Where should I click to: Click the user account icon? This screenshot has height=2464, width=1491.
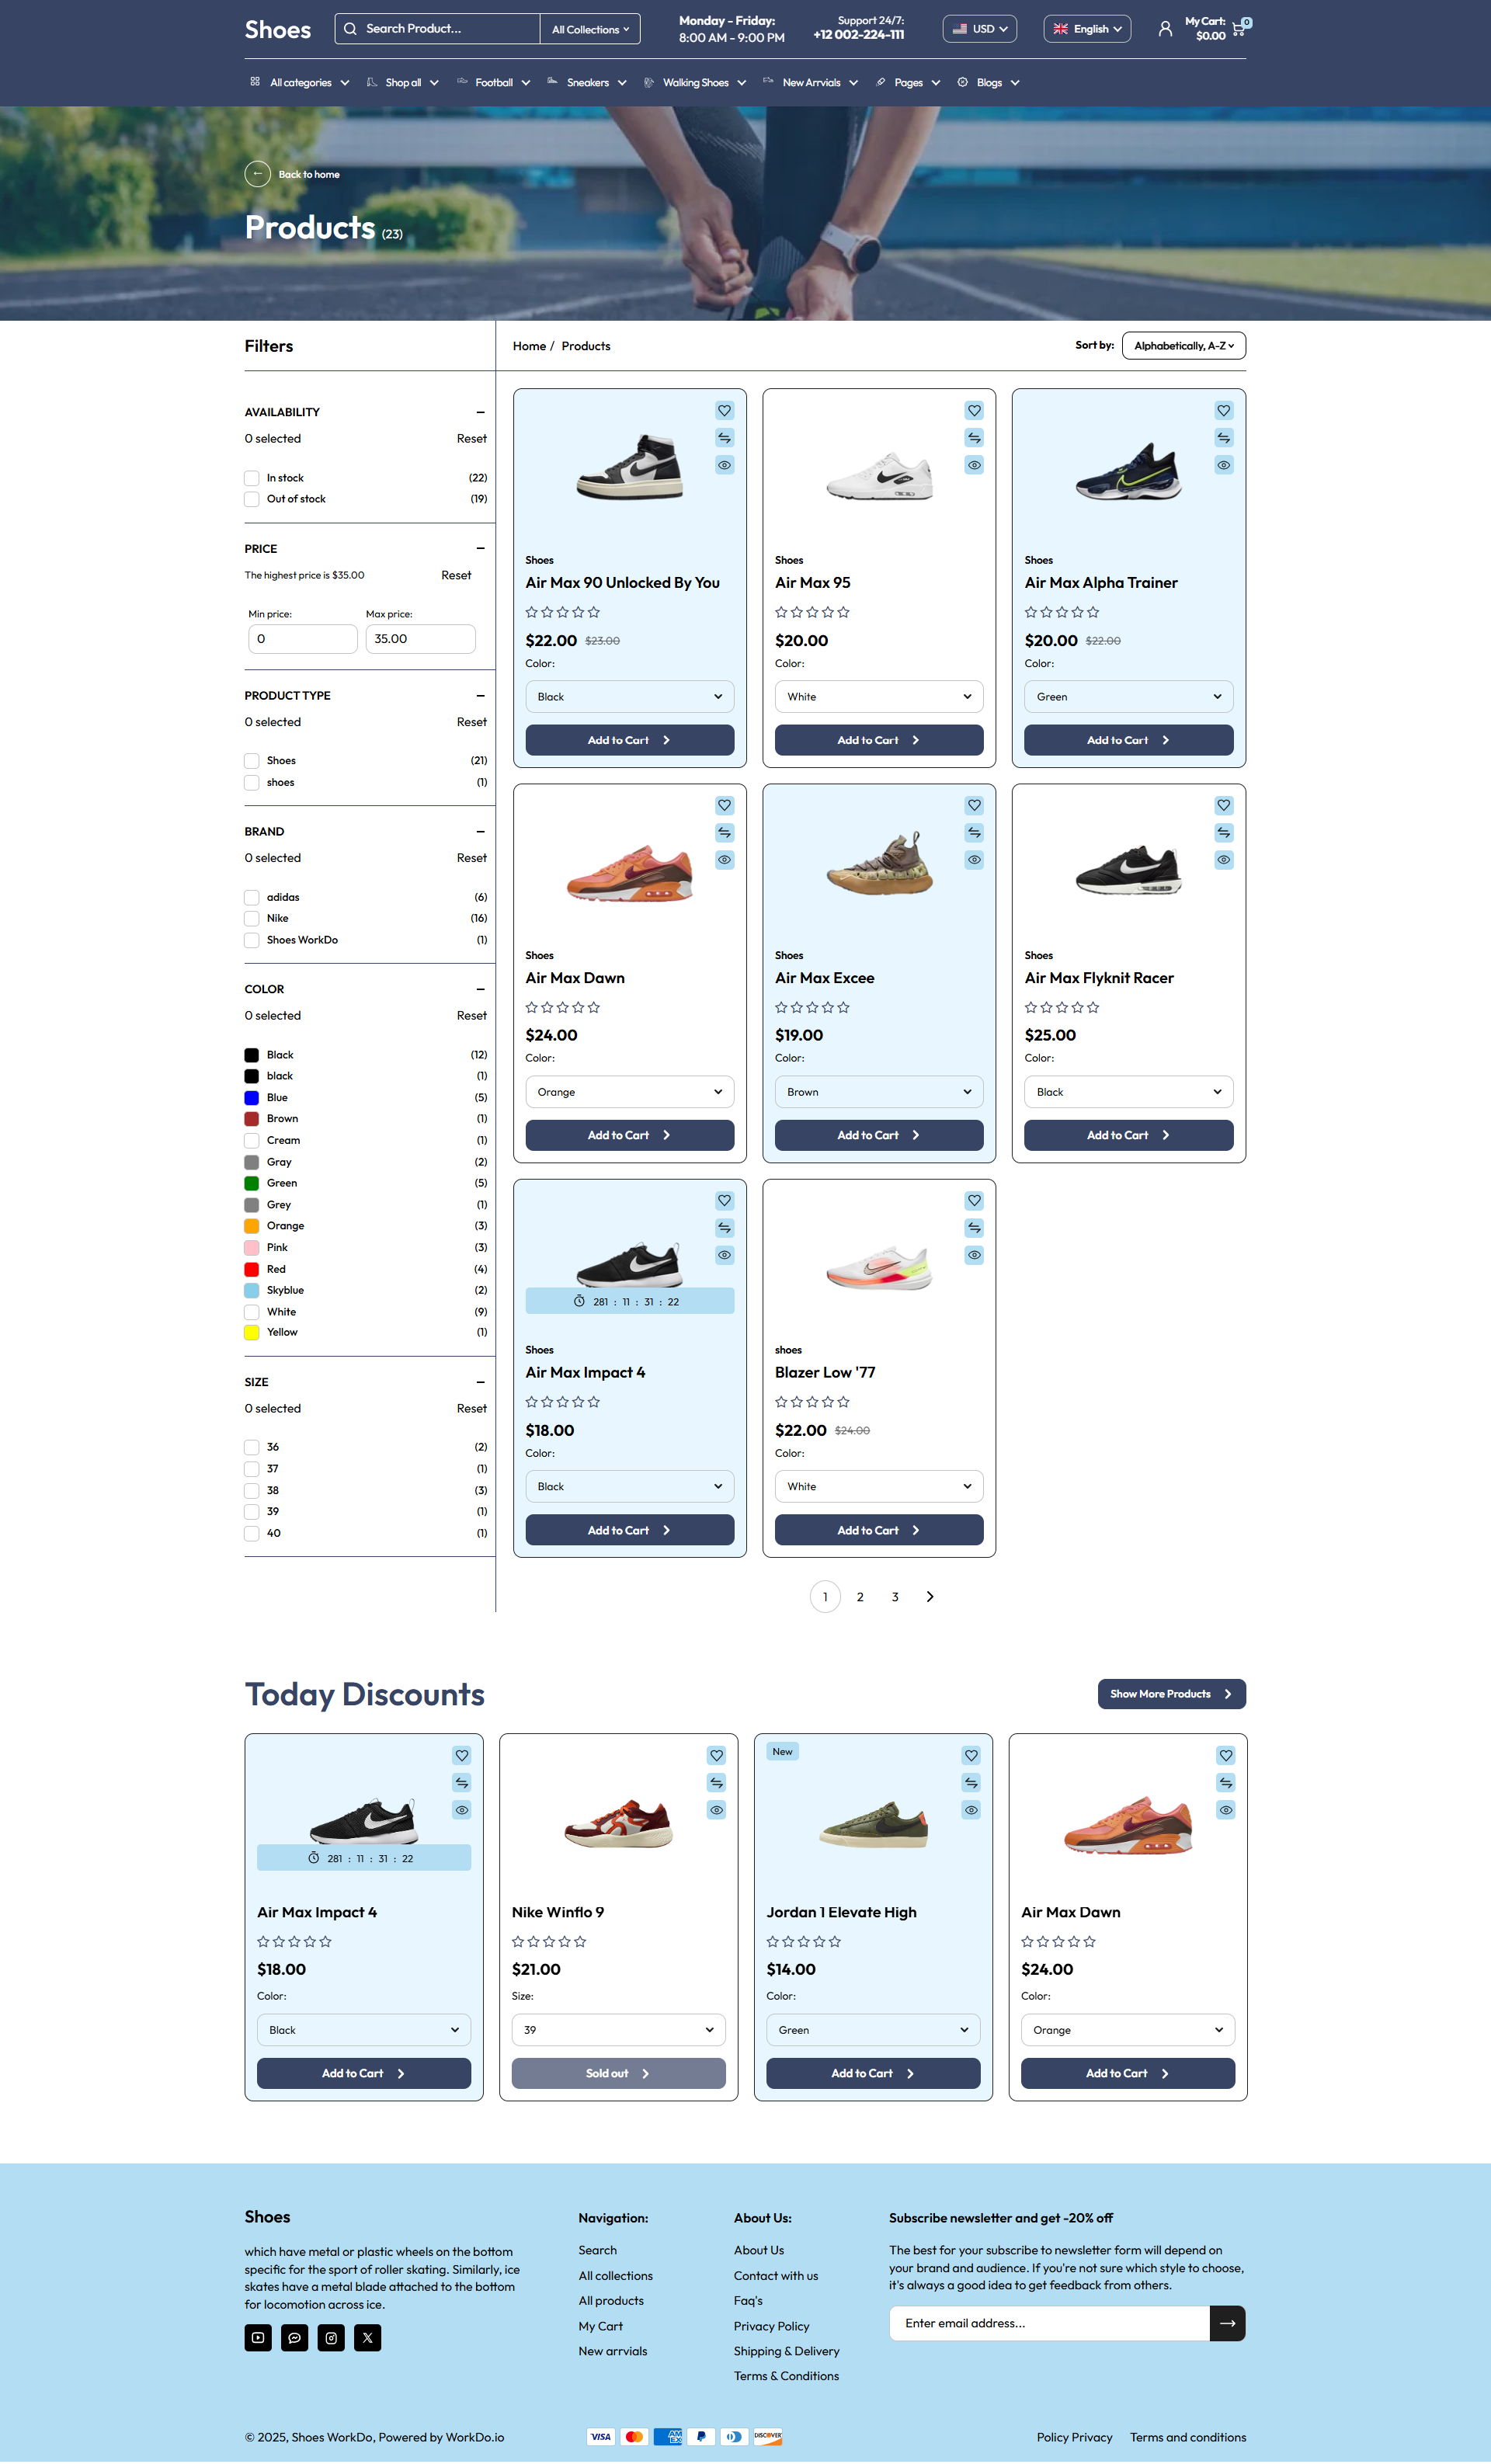(1164, 28)
